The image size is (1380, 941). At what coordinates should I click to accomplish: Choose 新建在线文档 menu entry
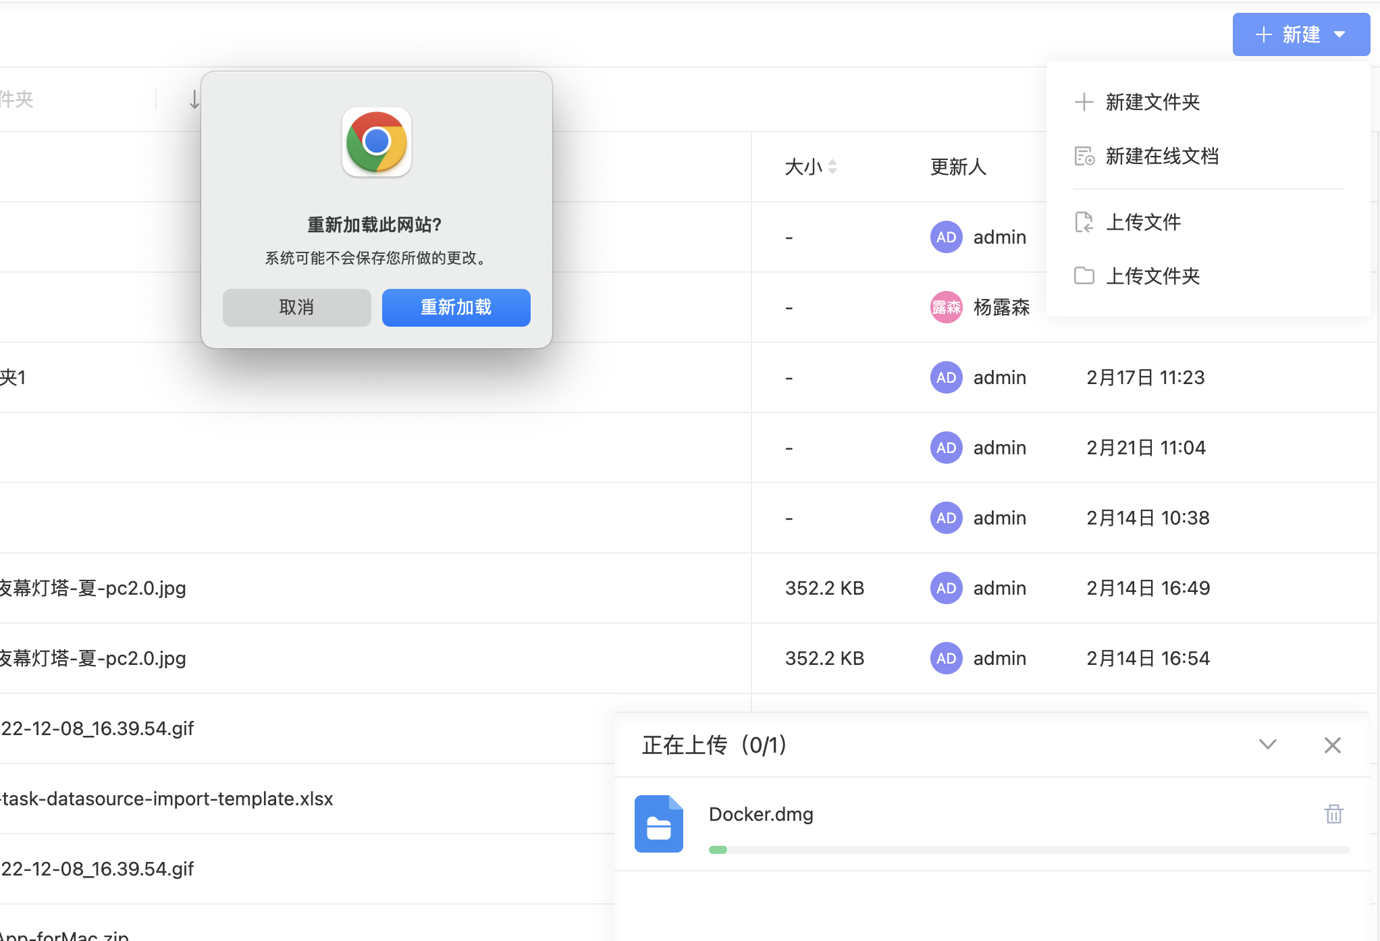1161,156
